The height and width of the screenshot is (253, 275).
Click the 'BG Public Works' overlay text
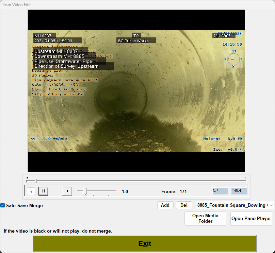pyautogui.click(x=133, y=41)
